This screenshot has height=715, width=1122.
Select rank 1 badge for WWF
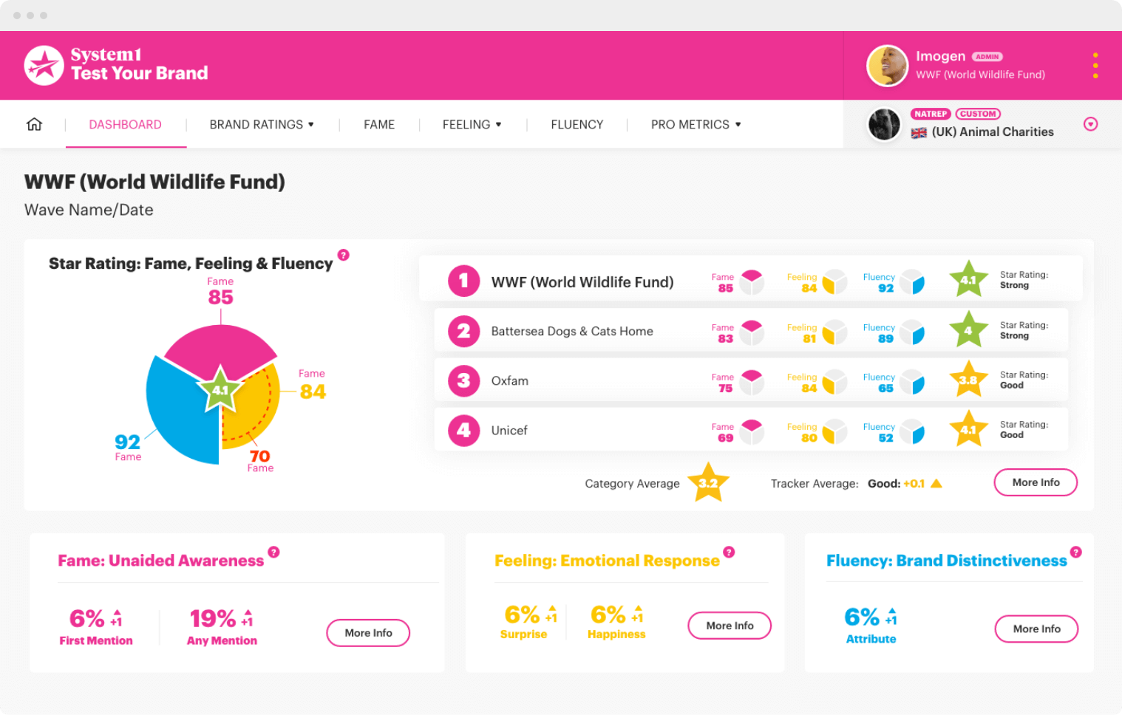click(463, 281)
